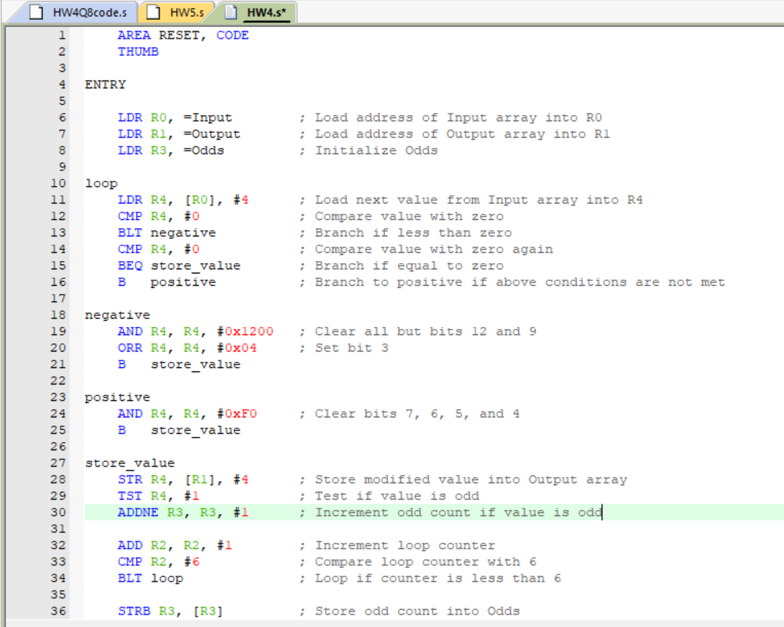This screenshot has width=784, height=627.
Task: Click line number 30 in the gutter
Action: point(58,512)
